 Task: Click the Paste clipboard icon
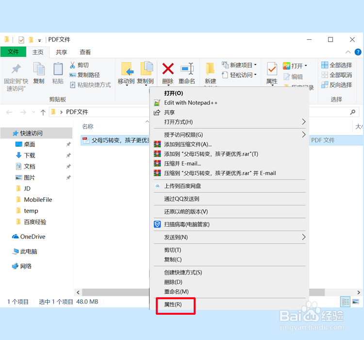(58, 69)
